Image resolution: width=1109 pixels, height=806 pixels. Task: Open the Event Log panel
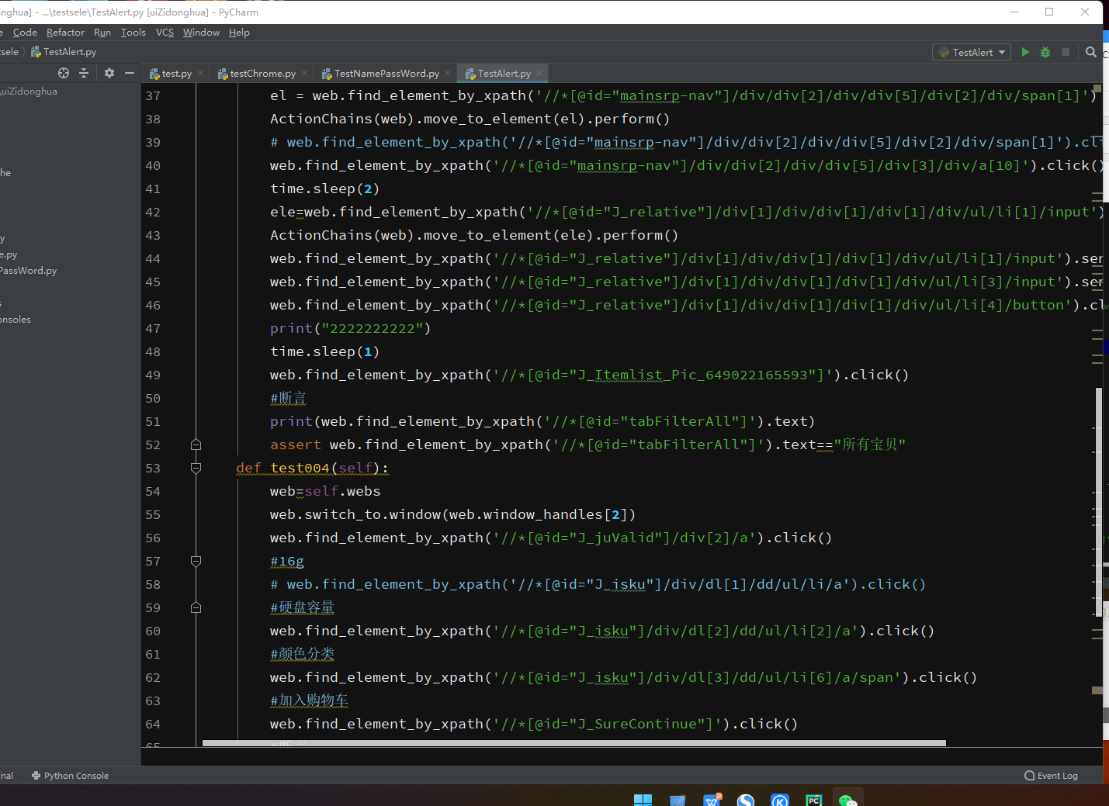click(x=1051, y=776)
